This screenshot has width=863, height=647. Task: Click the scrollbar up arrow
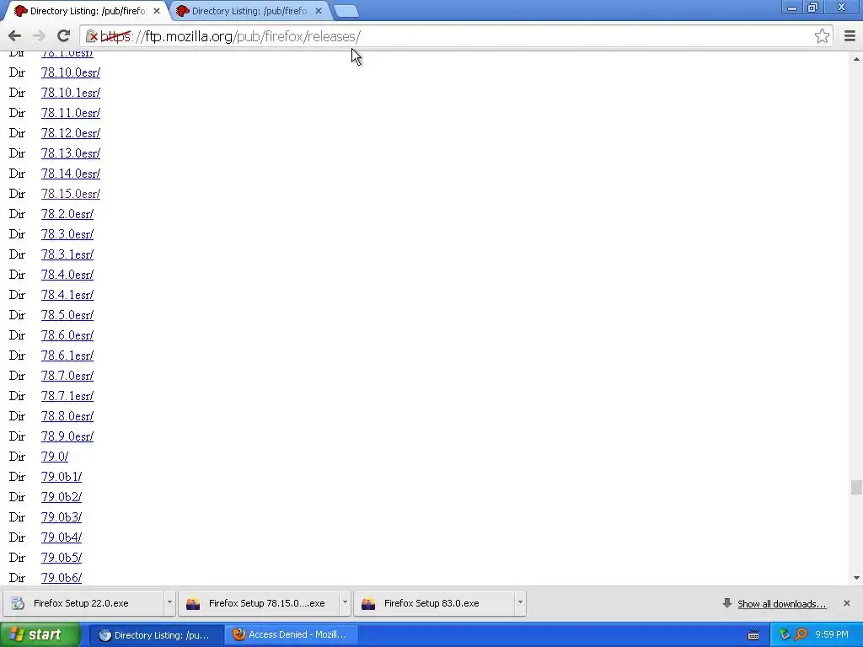(x=856, y=58)
